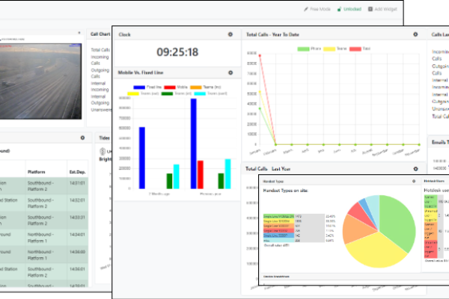Click the Tides widget title in back window
449x299 pixels.
(104, 138)
